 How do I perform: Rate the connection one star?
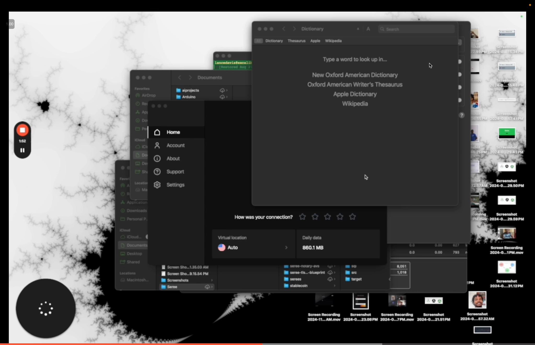[302, 217]
